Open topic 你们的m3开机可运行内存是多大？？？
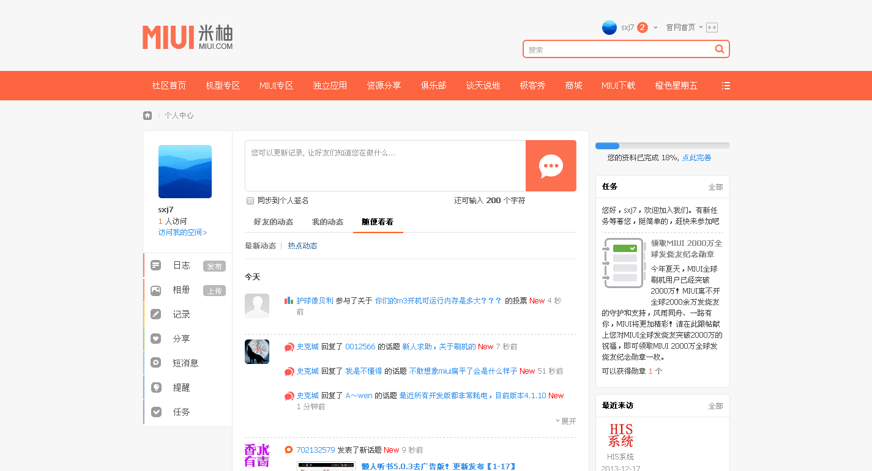The height and width of the screenshot is (471, 872). pos(438,301)
